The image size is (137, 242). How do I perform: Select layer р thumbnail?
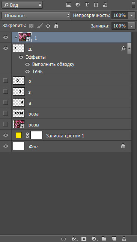coord(19,48)
